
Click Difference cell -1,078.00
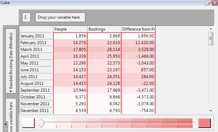pos(138,104)
